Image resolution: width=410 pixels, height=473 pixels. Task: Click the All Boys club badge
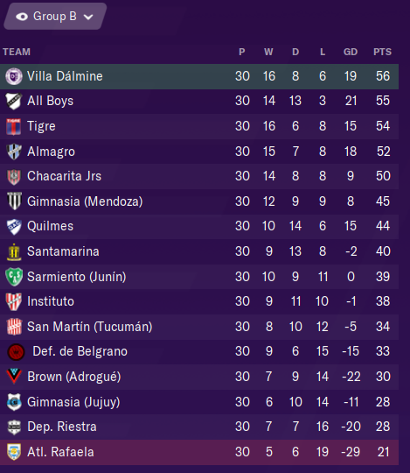pos(13,101)
